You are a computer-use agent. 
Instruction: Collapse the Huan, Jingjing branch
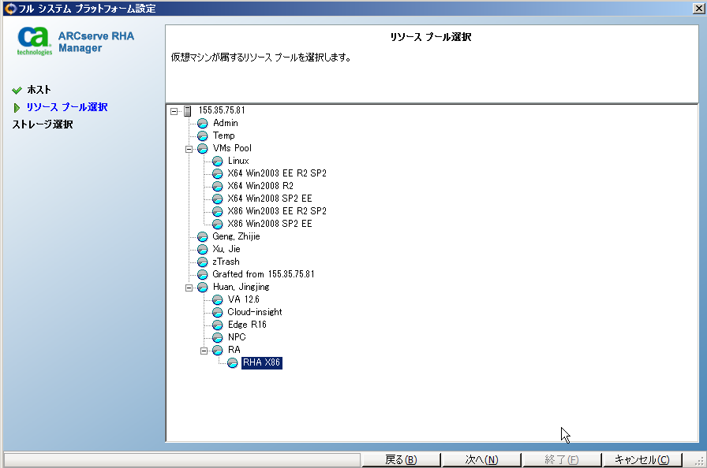tap(189, 287)
